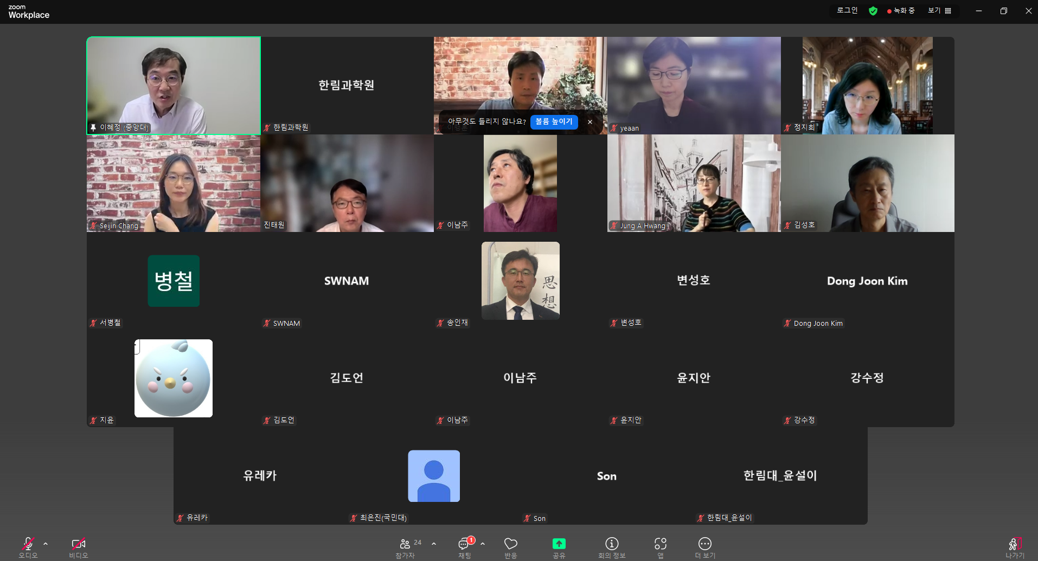Click 송인재's profile photo
Viewport: 1038px width, 561px height.
(x=521, y=281)
